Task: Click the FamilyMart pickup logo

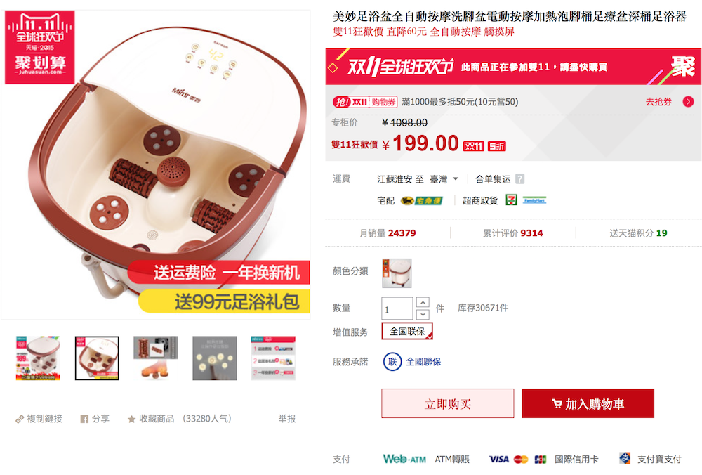Action: coord(534,200)
